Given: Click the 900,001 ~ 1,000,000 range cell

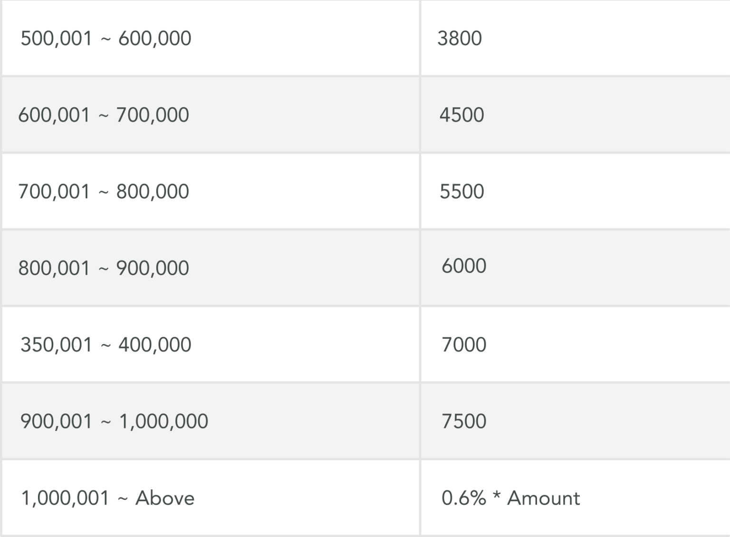Looking at the screenshot, I should pos(114,421).
